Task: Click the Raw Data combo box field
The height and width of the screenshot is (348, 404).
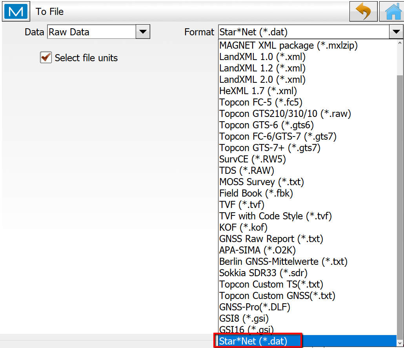Action: [91, 32]
